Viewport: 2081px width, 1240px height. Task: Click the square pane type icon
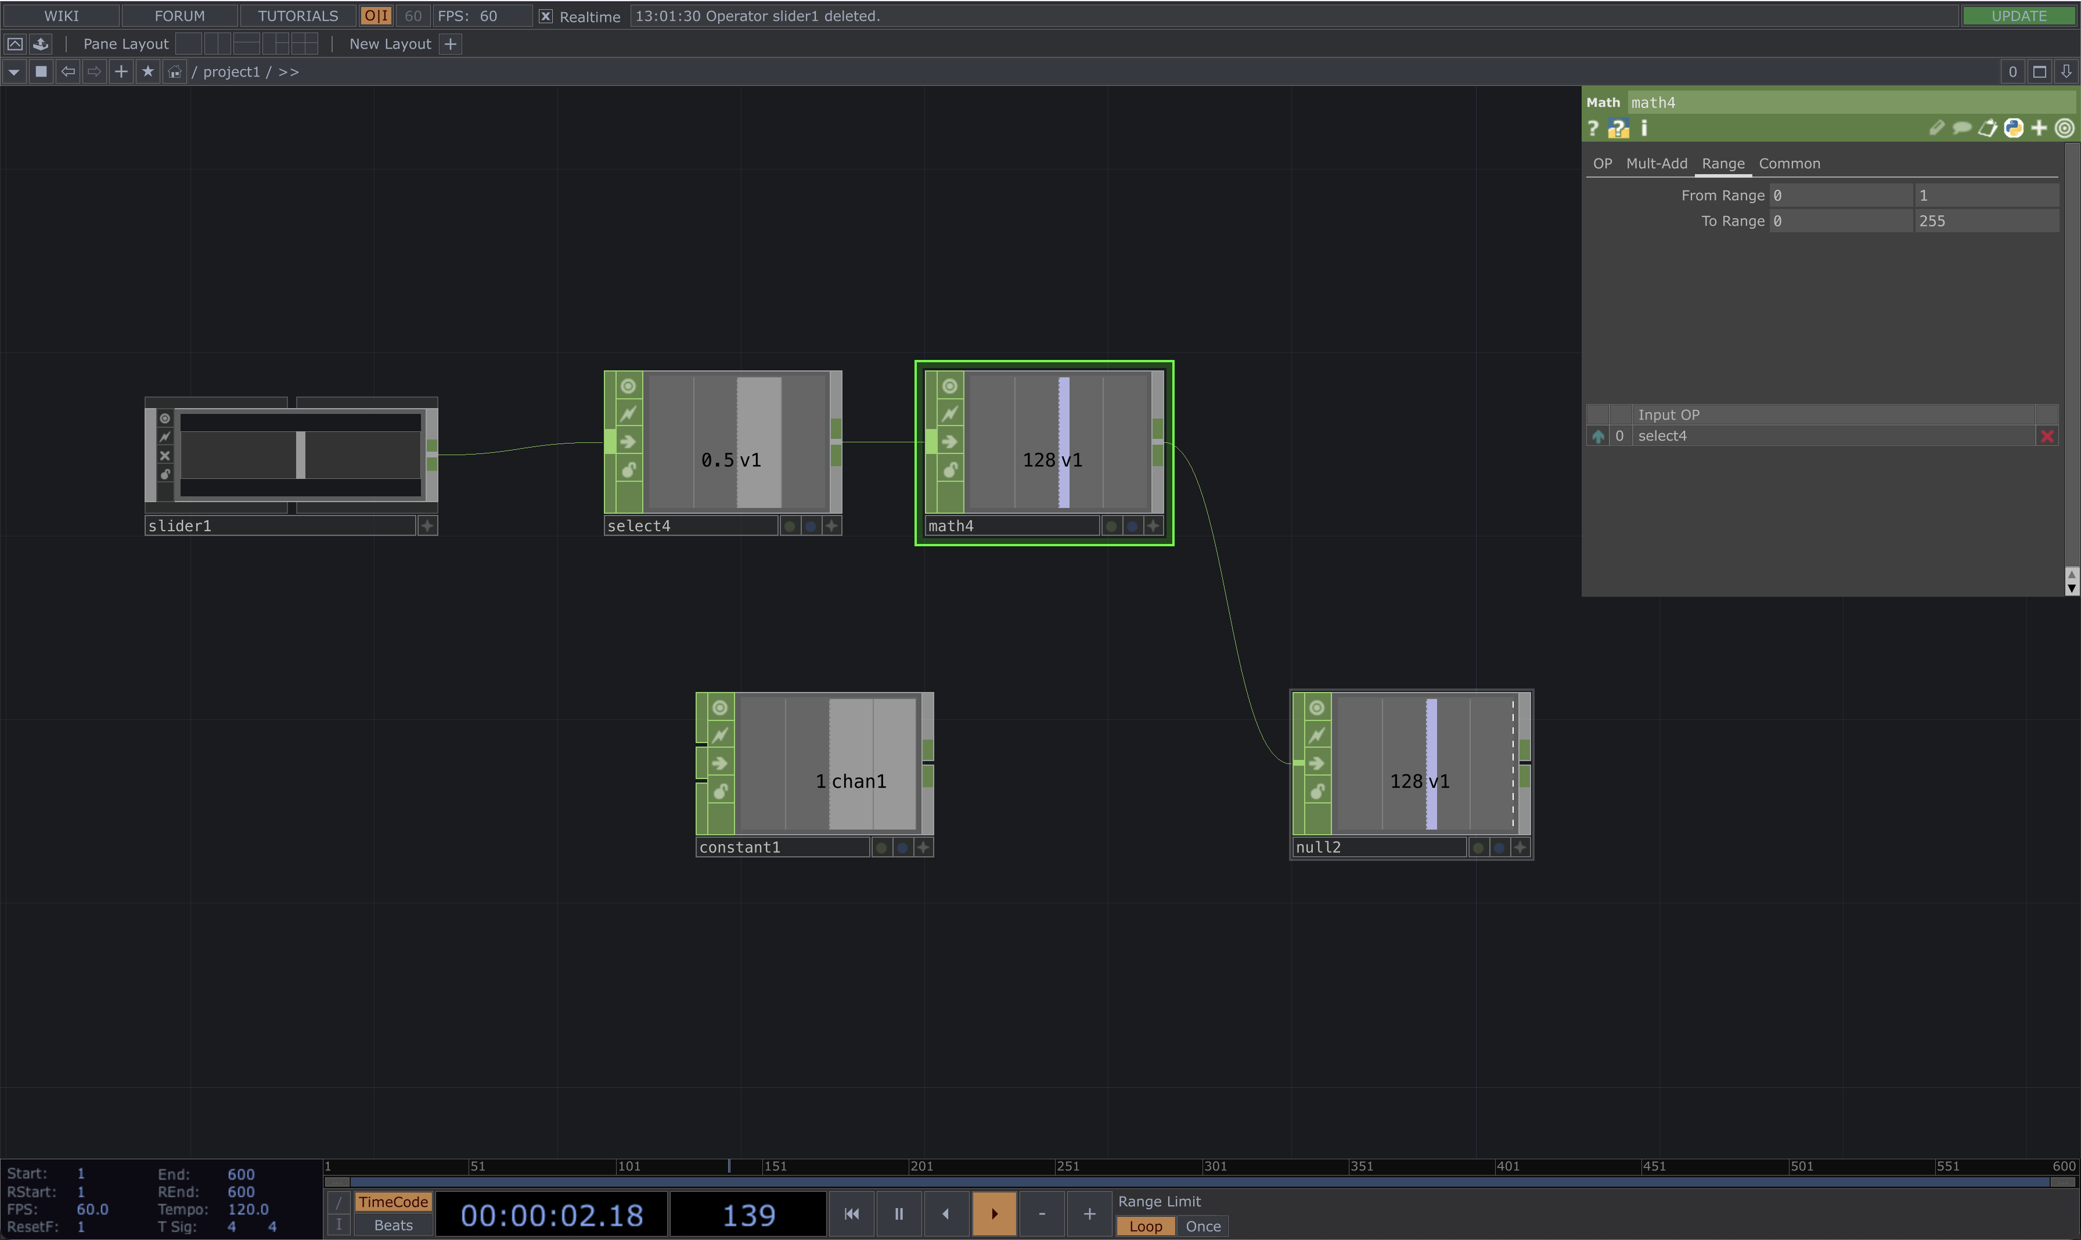pyautogui.click(x=41, y=72)
